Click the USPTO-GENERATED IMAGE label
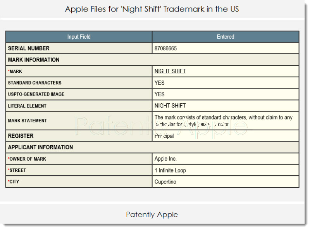The image size is (310, 231). [36, 94]
